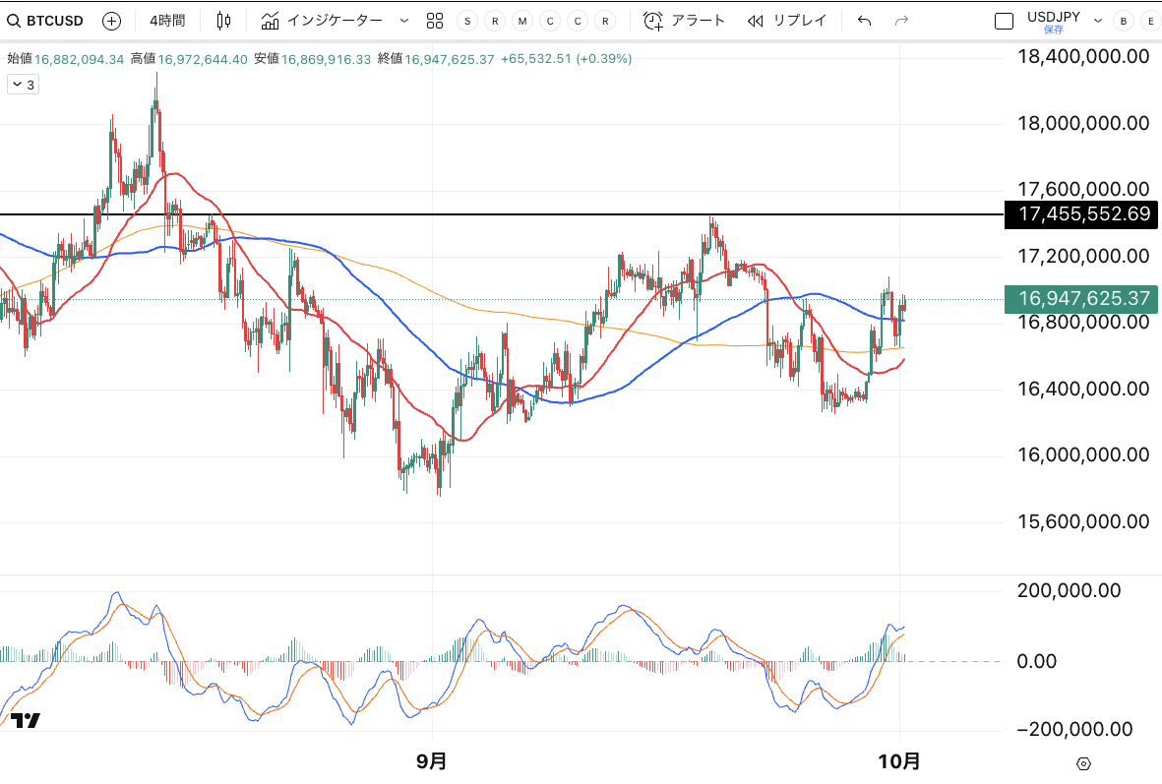Image resolution: width=1162 pixels, height=784 pixels.
Task: Toggle the M quick button in toolbar
Action: pyautogui.click(x=521, y=21)
